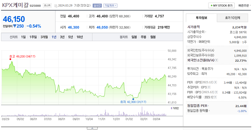Select the 5년 line chart period
This screenshot has height=130, width=252.
click(71, 37)
